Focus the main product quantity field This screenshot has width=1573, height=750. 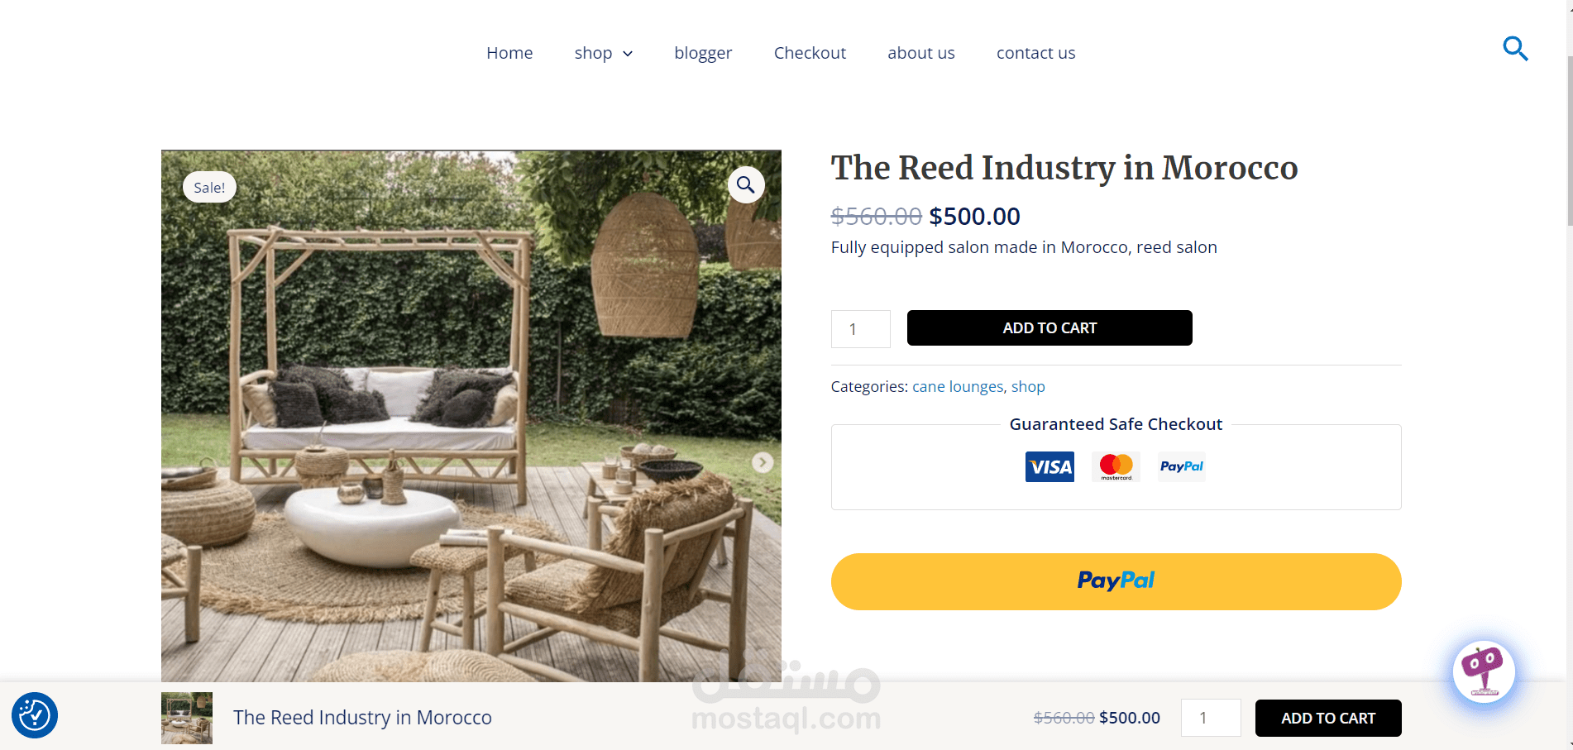(861, 329)
